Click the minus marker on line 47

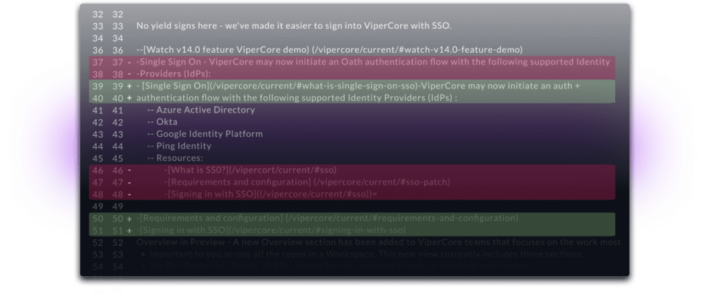[130, 182]
